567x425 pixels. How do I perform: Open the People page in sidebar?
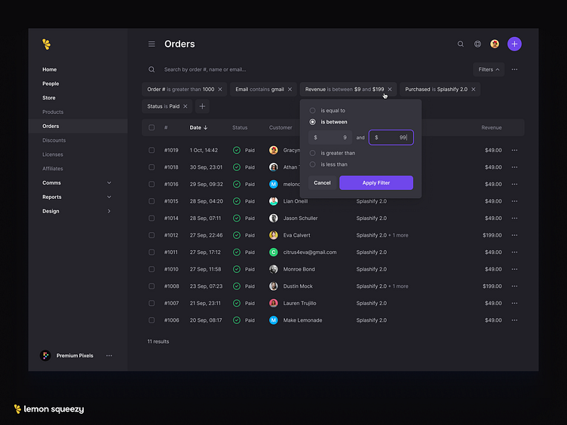51,84
